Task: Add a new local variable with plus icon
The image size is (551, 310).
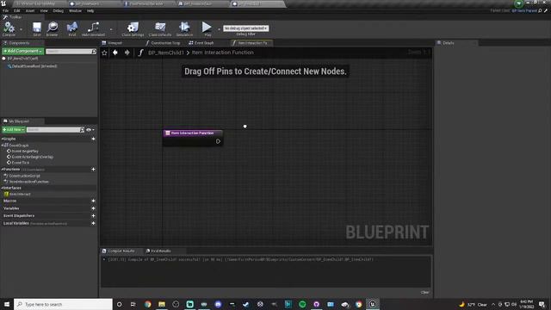Action: coord(93,223)
